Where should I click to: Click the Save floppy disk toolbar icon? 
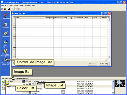coord(9,9)
